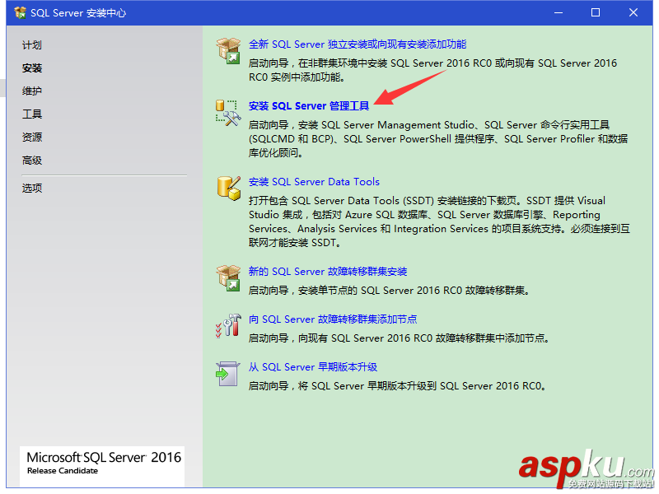Open the 从 SQL Server 早期版本升级 link
The height and width of the screenshot is (494, 659).
(313, 367)
